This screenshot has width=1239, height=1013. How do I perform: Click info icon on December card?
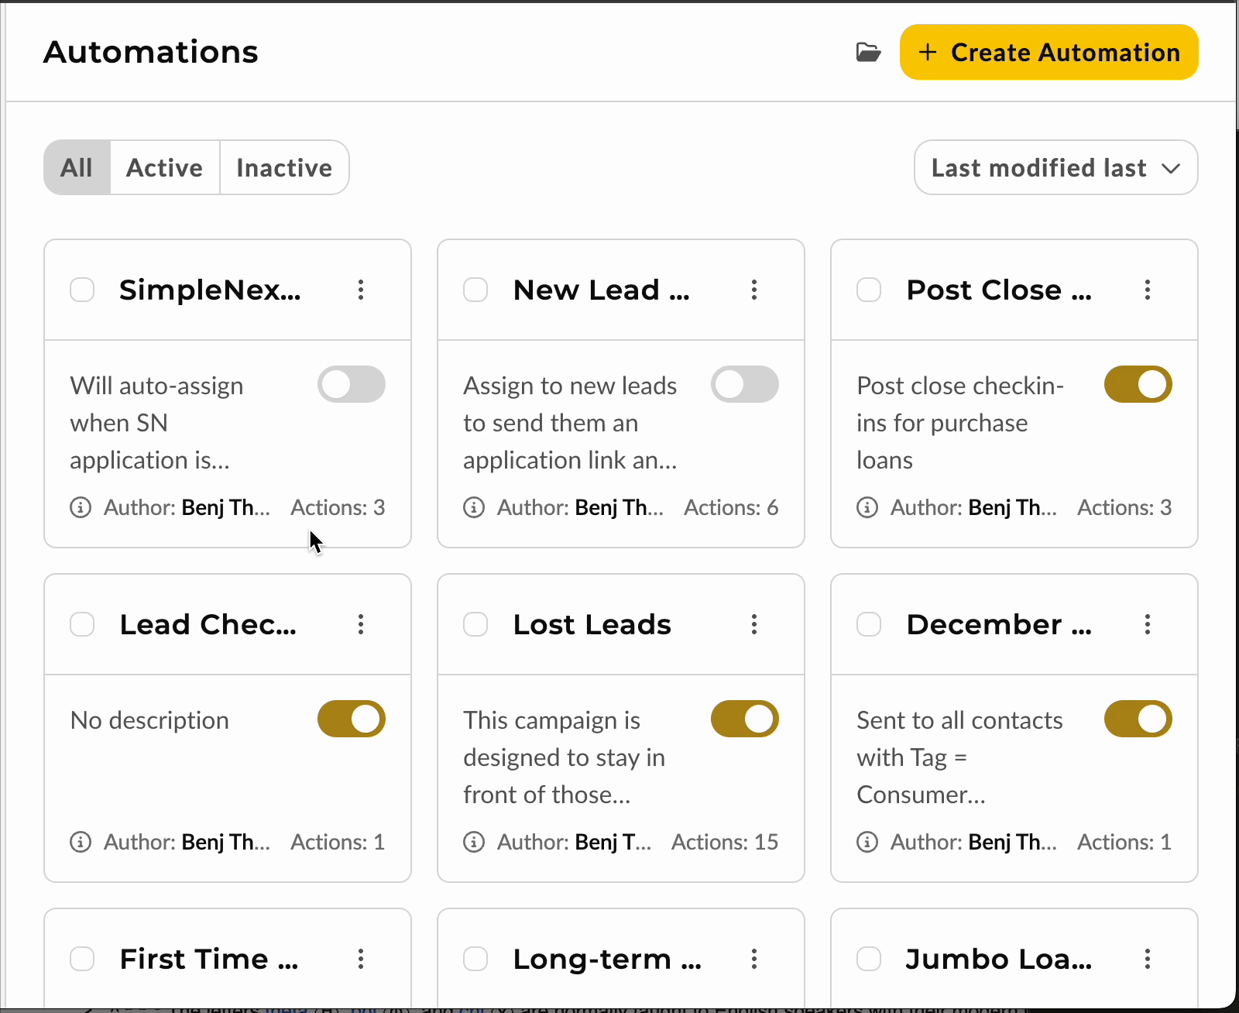tap(867, 842)
